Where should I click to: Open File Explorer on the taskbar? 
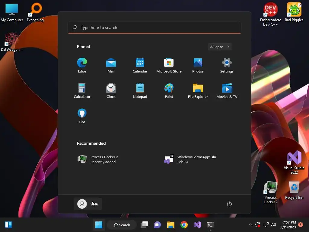pos(171,225)
